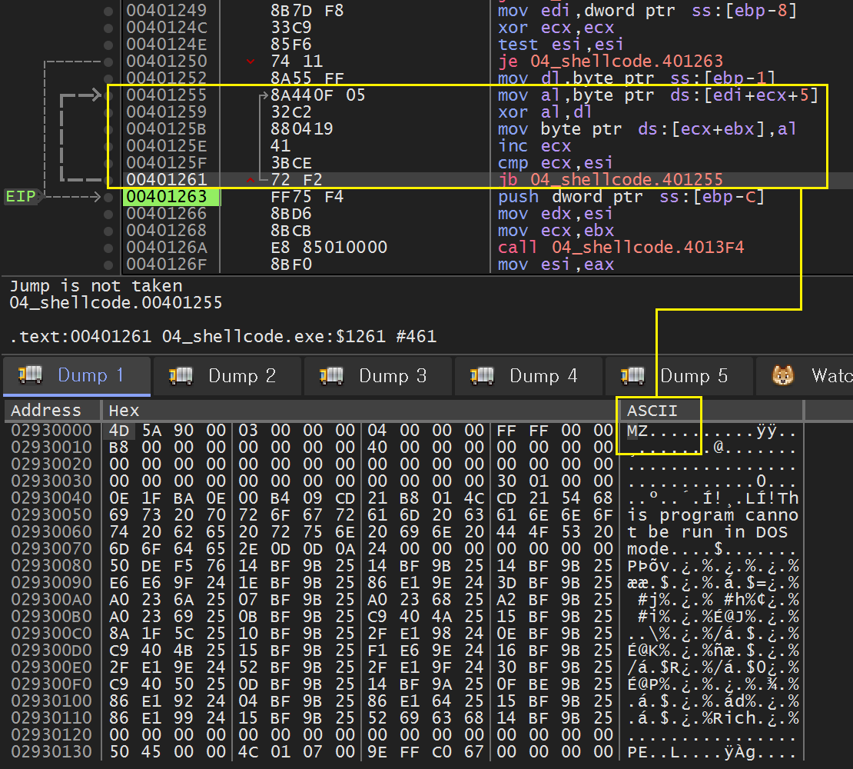Select dump address 02930130
This screenshot has width=853, height=769.
(x=51, y=751)
